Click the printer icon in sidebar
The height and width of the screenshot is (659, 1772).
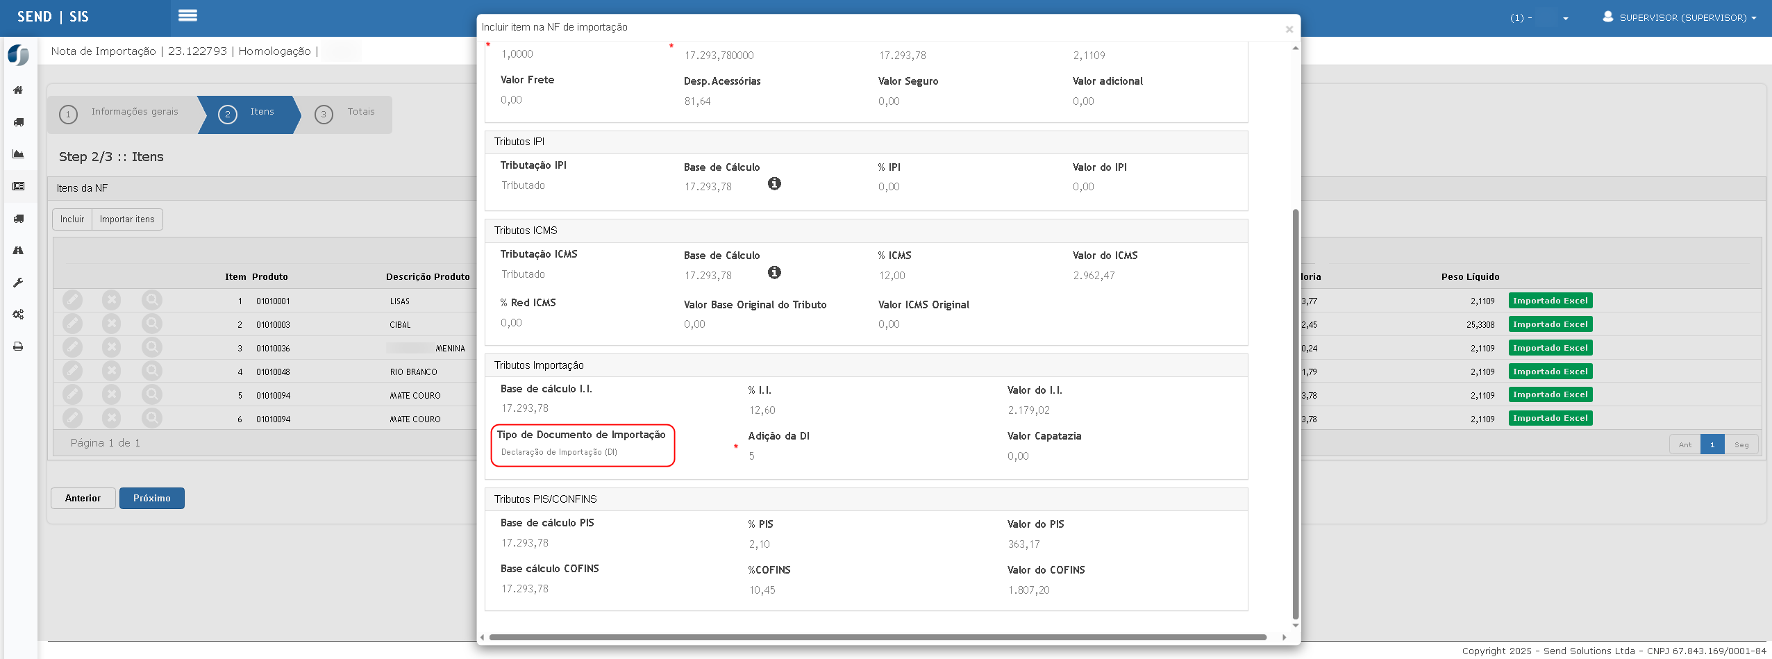point(19,347)
